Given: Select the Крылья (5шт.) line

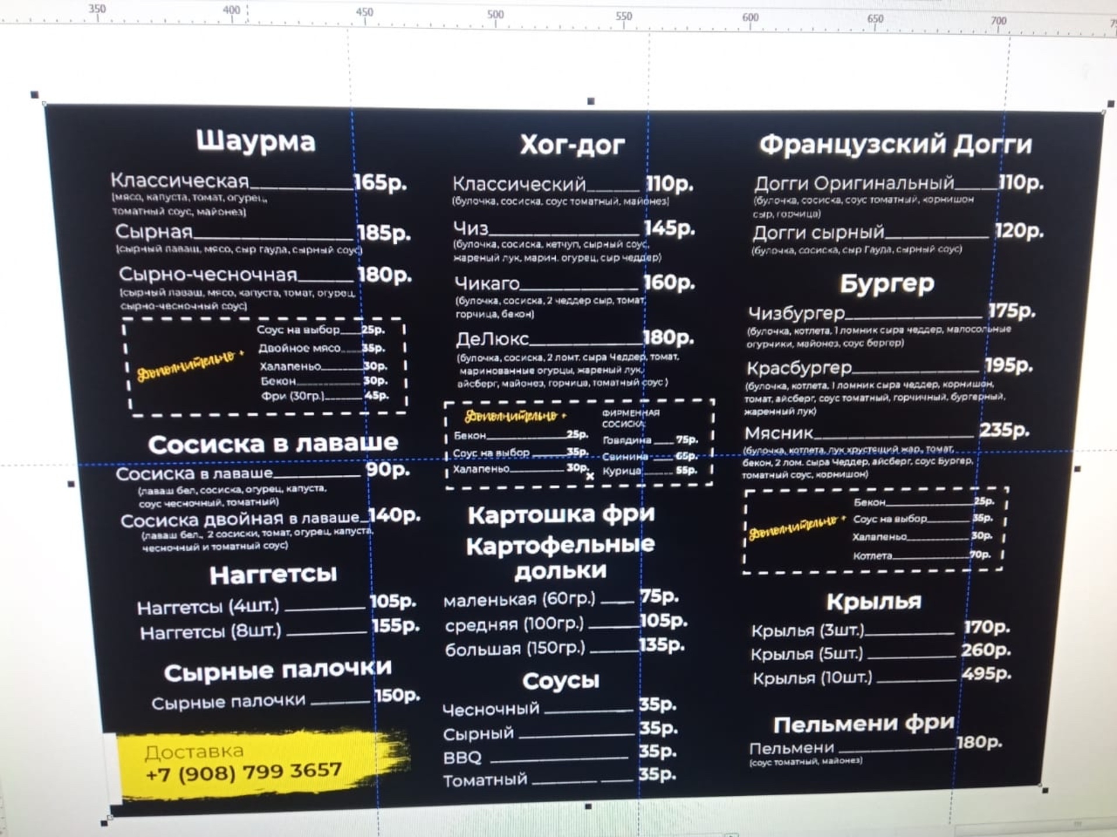Looking at the screenshot, I should [x=881, y=652].
